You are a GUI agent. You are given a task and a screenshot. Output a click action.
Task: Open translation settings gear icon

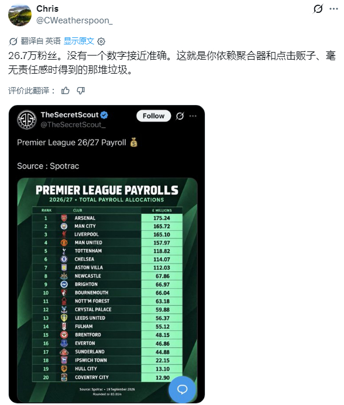(101, 41)
